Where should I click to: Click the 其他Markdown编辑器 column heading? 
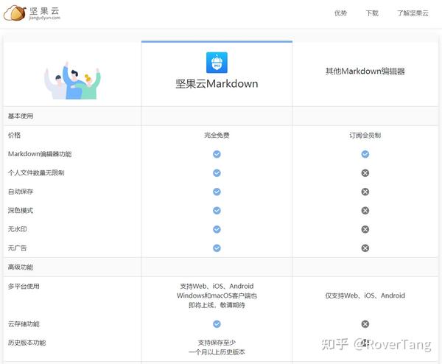point(365,71)
